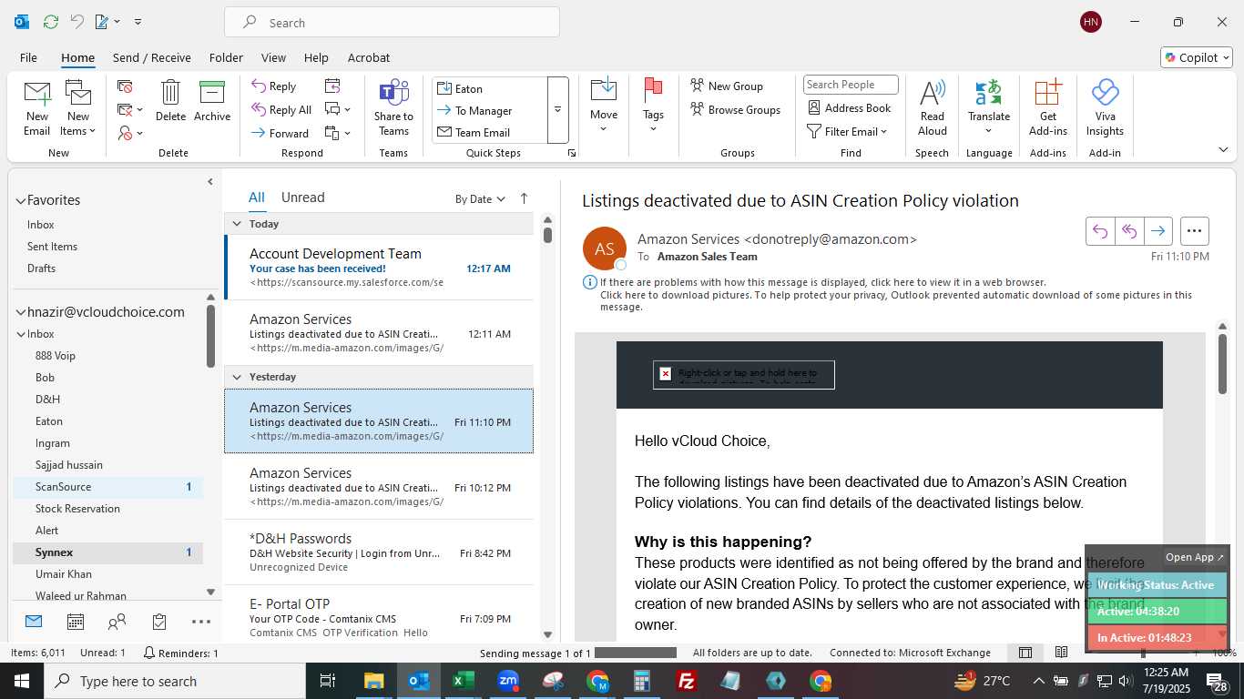Collapse the folder pane
The height and width of the screenshot is (699, 1244).
click(210, 182)
